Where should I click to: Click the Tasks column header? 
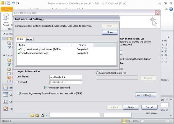[x=44, y=45]
